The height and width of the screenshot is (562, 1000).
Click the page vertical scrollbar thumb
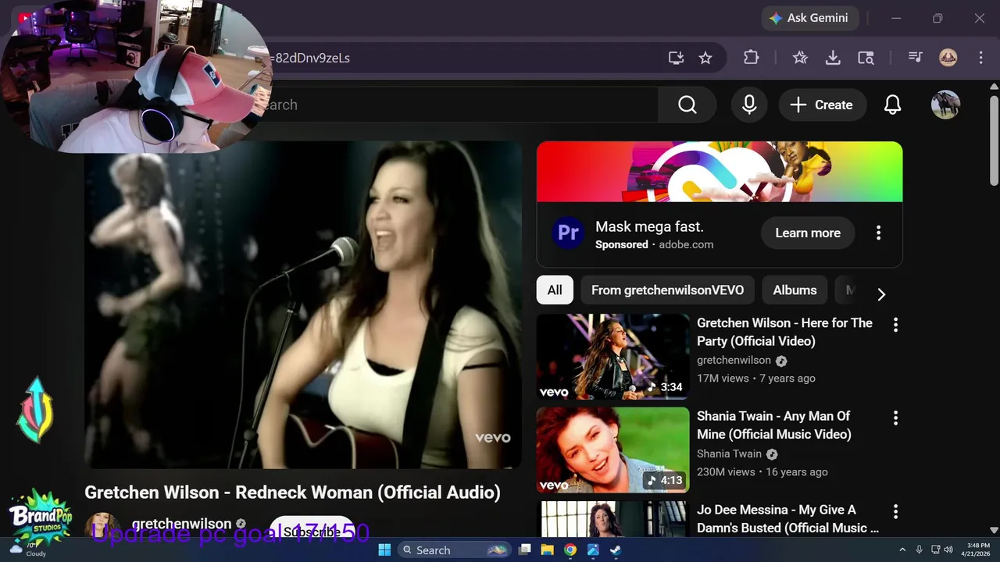(994, 140)
